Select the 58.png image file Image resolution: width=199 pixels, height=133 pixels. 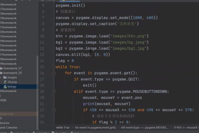pyautogui.click(x=12, y=82)
